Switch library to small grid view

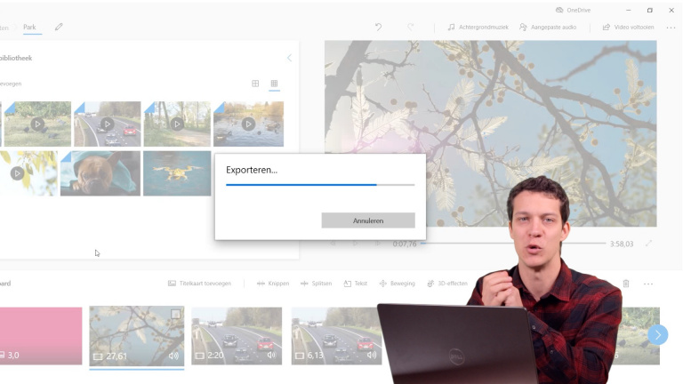(x=274, y=84)
